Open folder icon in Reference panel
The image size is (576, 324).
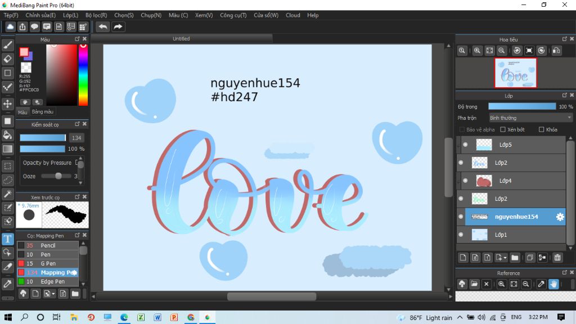[x=474, y=284]
